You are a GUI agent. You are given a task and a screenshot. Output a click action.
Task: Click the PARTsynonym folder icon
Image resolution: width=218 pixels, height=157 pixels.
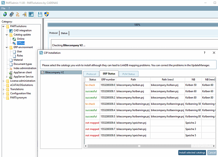[x=8, y=98]
